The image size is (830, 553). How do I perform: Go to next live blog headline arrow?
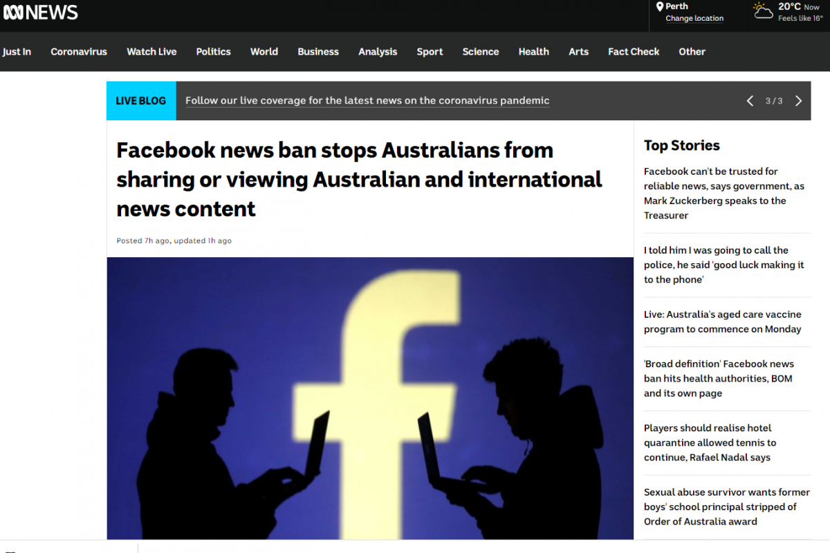798,101
